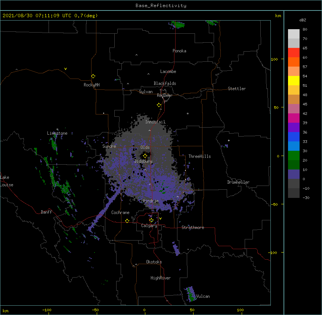Click the Didsbury label
The image size is (322, 315).
tap(143, 161)
